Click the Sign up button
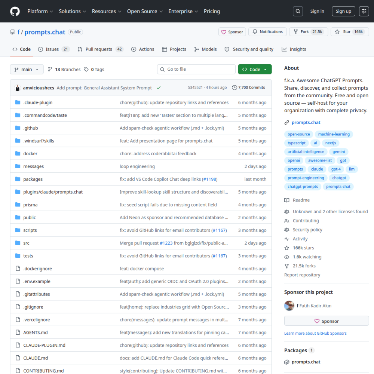The height and width of the screenshot is (374, 374). pos(343,11)
